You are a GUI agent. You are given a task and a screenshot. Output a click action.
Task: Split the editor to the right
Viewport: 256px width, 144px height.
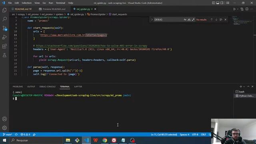click(x=247, y=9)
